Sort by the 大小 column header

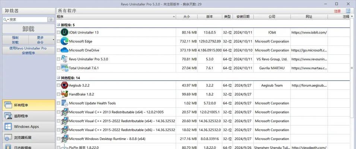[187, 17]
